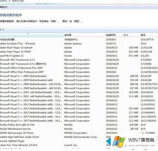The width and height of the screenshot is (158, 151).
Task: Select Visual C++ 2013 Redistributable (x64)
Action: (31, 108)
